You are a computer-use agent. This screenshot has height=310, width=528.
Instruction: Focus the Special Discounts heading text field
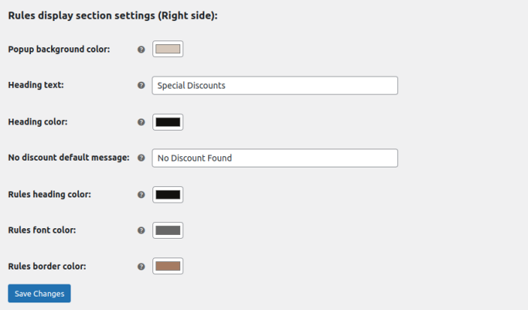(x=274, y=86)
